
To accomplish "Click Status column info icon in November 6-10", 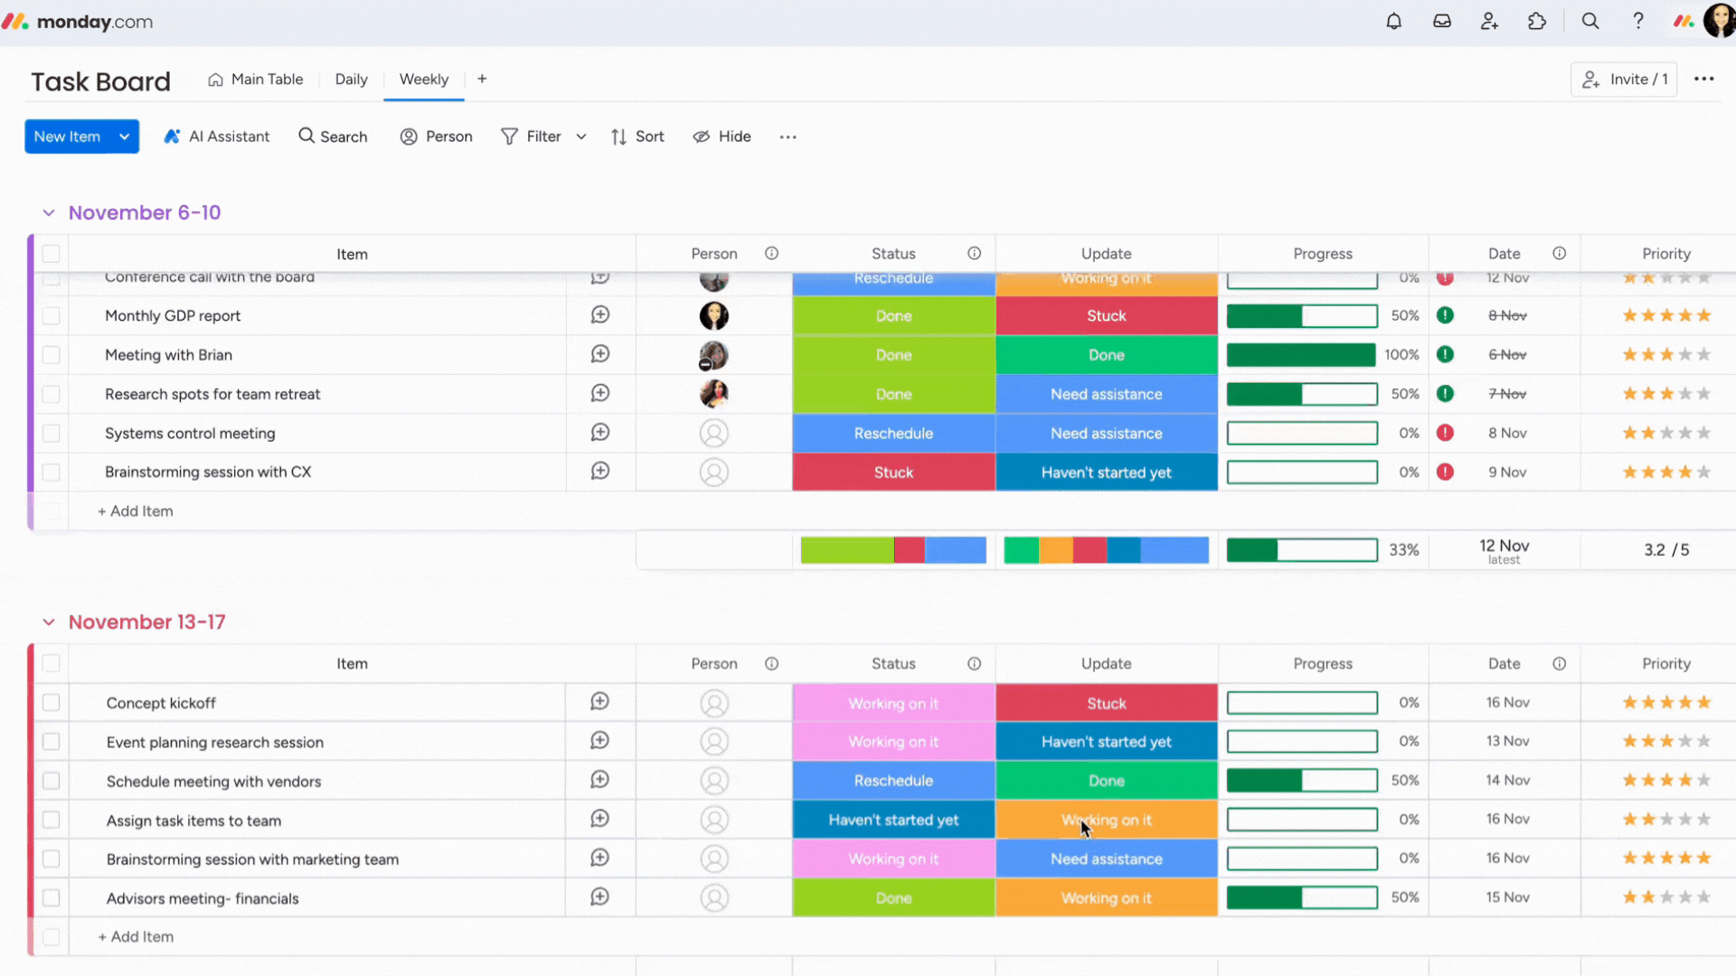I will pos(974,254).
